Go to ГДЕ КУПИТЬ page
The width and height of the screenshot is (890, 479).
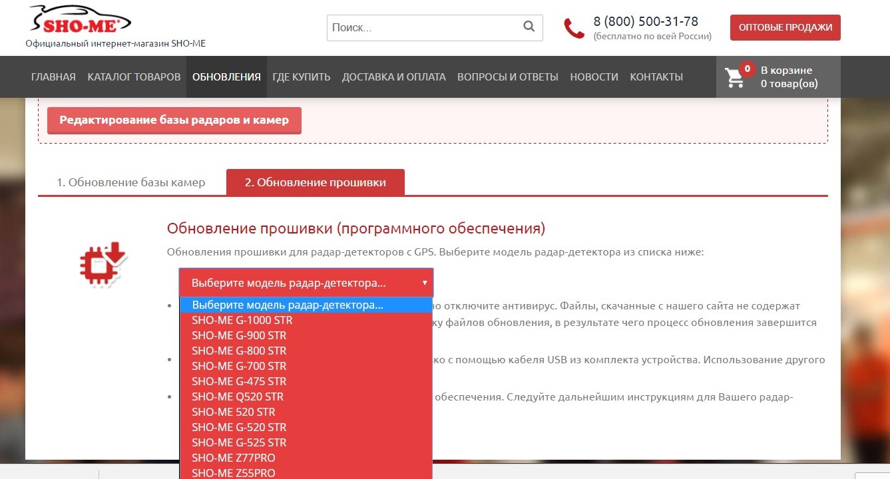pos(301,77)
